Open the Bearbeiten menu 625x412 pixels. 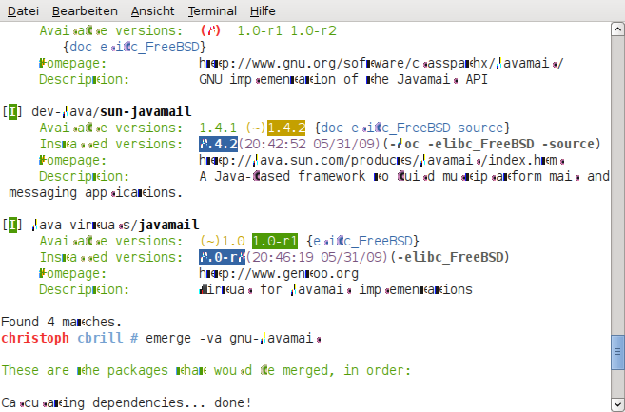85,10
